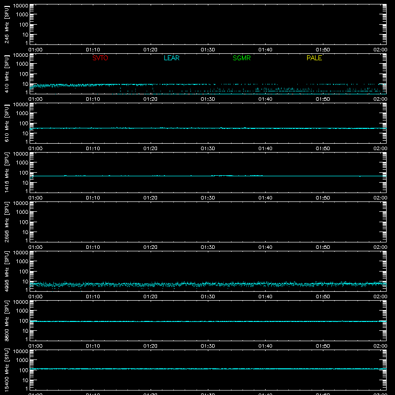The image size is (395, 395).
Task: Click the 10000 tick of the 15400 MHz panel
Action: coord(21,351)
